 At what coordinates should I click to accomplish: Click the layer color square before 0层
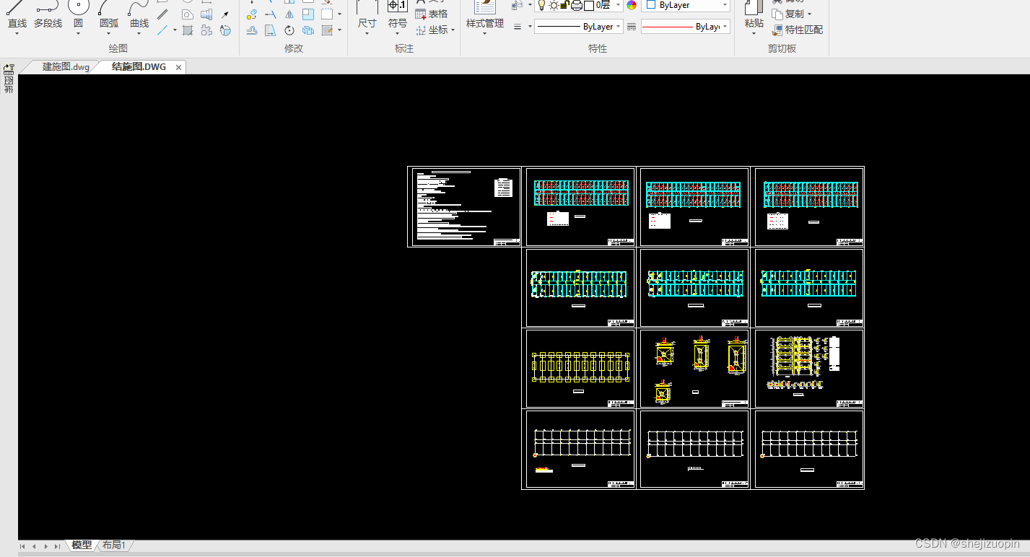click(589, 4)
